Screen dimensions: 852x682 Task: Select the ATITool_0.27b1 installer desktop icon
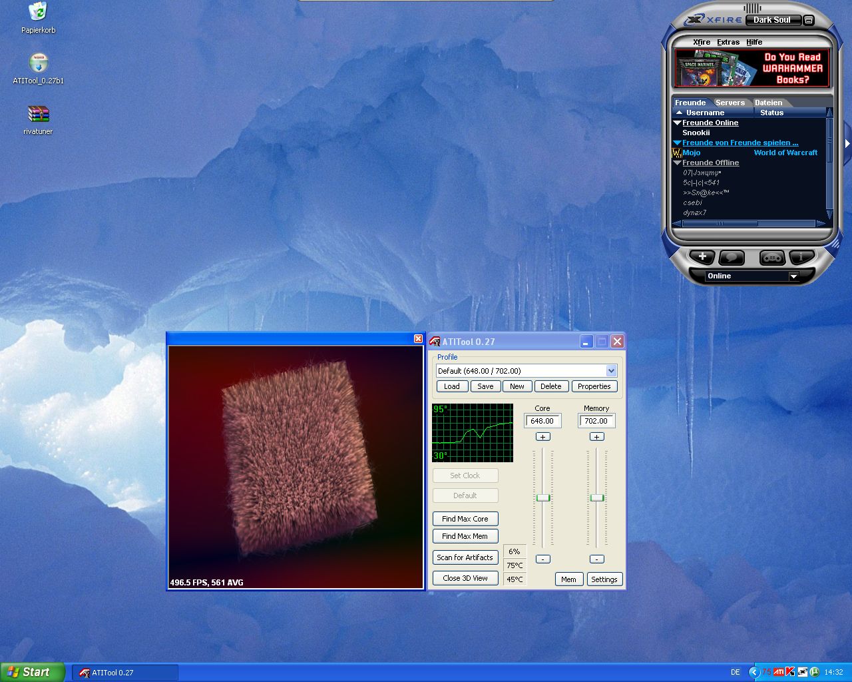coord(39,69)
